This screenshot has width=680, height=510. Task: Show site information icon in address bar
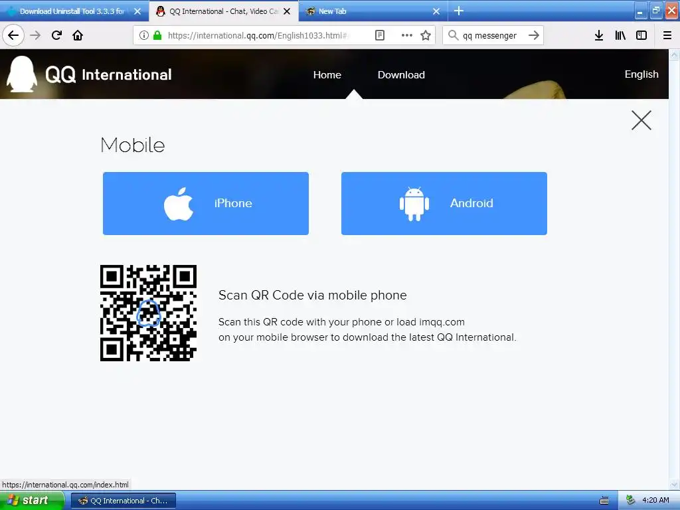143,35
